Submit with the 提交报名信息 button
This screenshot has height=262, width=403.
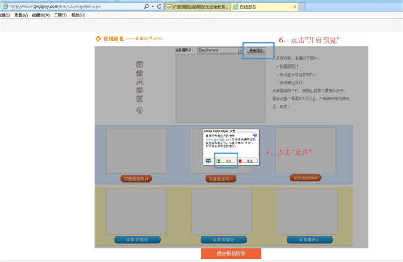231,253
